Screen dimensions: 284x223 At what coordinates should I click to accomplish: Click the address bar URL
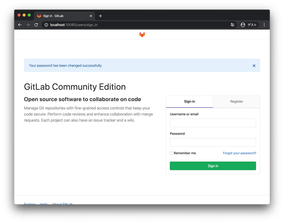pyautogui.click(x=74, y=25)
